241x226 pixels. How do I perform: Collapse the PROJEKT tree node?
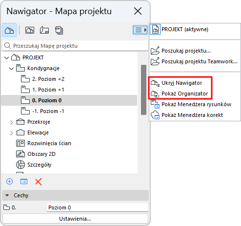pos(6,57)
